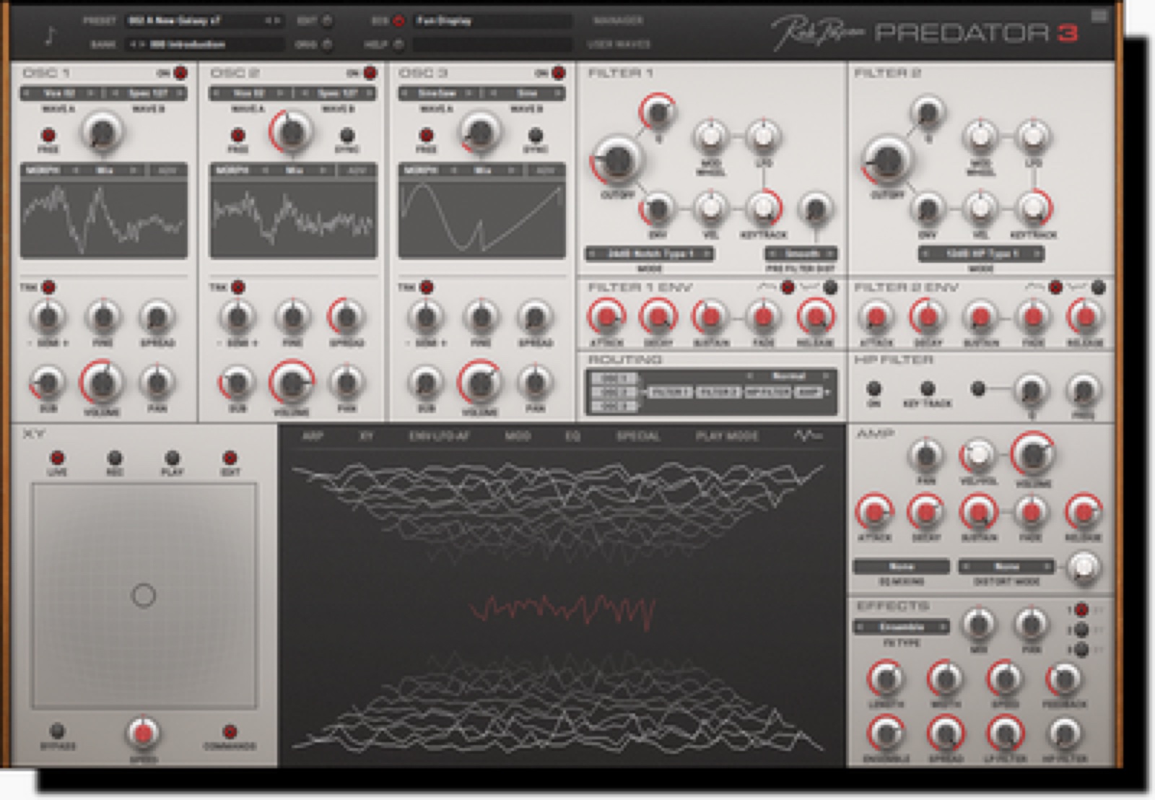The width and height of the screenshot is (1155, 800).
Task: Click the MANAGER button in header
Action: [x=618, y=20]
